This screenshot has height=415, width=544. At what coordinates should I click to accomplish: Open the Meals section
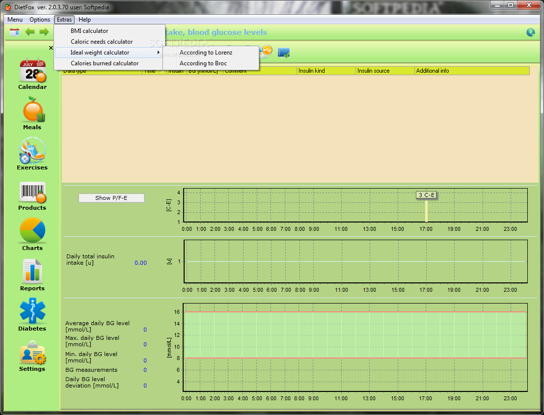pyautogui.click(x=32, y=113)
